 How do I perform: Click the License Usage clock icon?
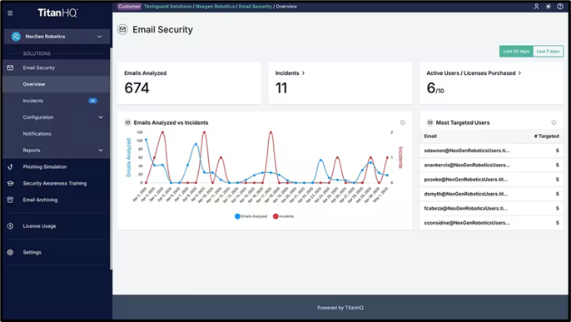[x=10, y=226]
